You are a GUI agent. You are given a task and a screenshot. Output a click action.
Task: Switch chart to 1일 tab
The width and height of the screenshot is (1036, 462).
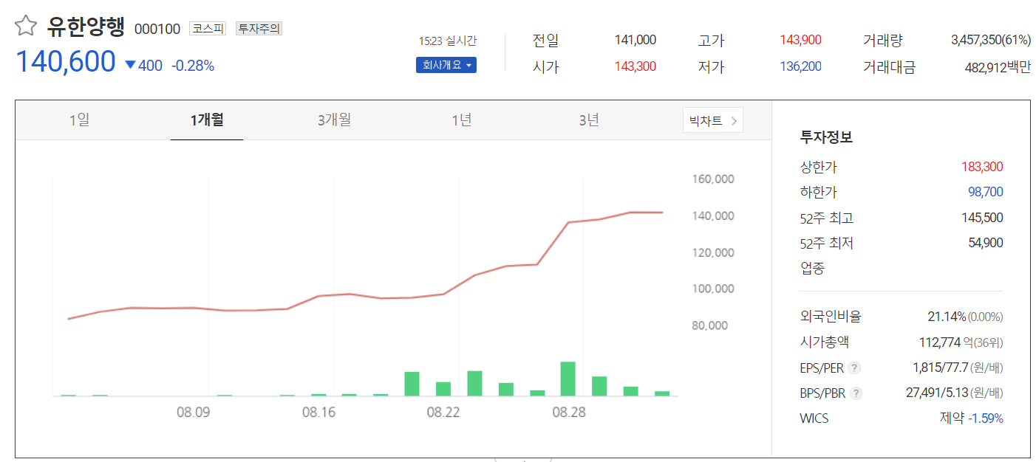pyautogui.click(x=79, y=120)
